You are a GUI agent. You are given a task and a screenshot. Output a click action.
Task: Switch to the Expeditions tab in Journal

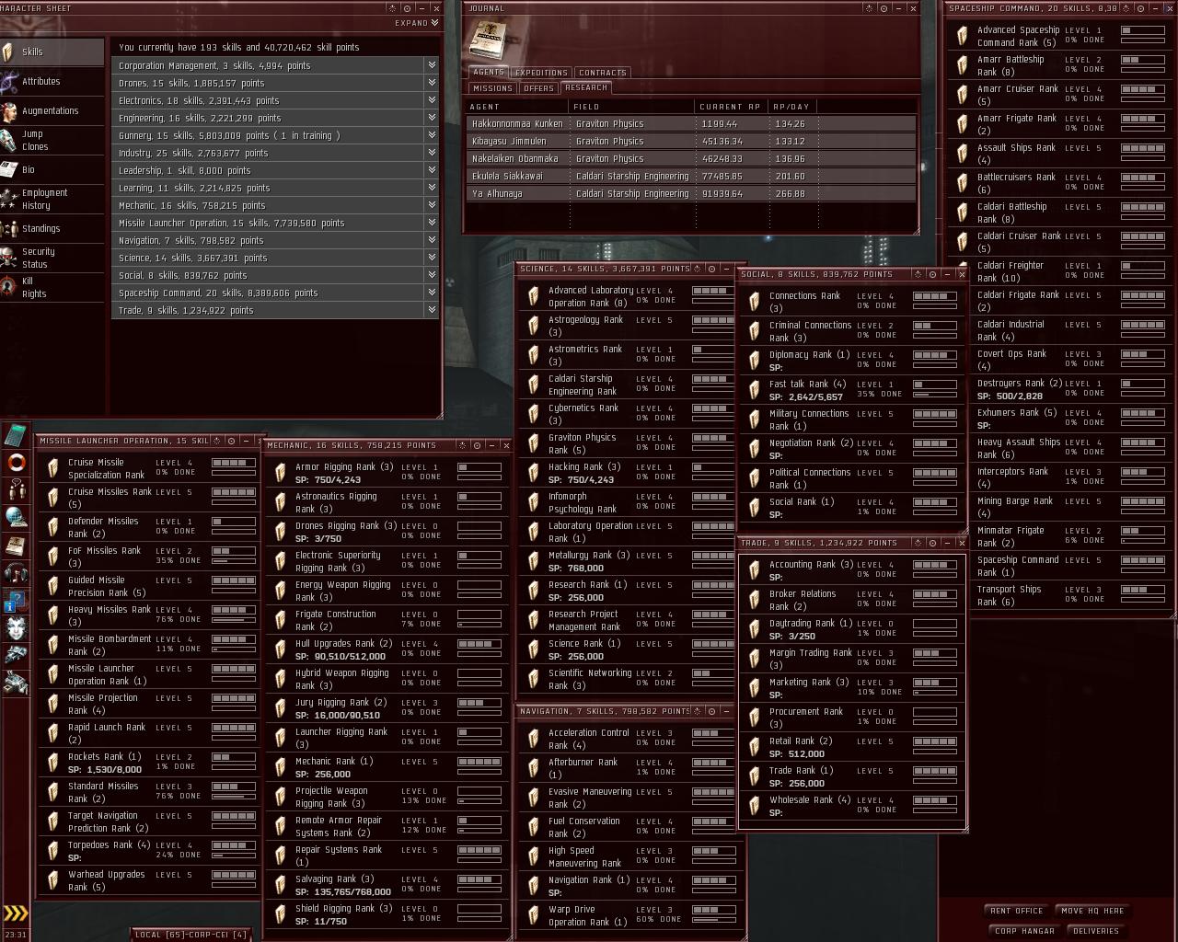tap(540, 72)
